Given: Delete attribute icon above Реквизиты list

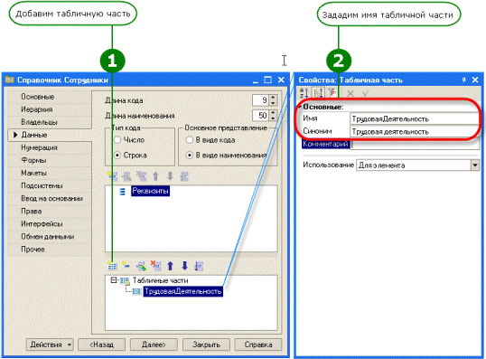Looking at the screenshot, I should tap(141, 176).
